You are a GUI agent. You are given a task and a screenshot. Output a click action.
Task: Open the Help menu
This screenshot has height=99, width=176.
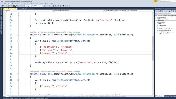click(x=52, y=4)
